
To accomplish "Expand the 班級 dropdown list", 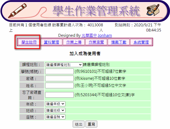I will (x=55, y=110).
